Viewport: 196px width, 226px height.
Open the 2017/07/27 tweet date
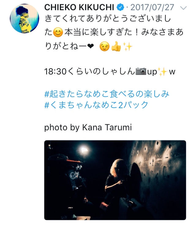152,7
